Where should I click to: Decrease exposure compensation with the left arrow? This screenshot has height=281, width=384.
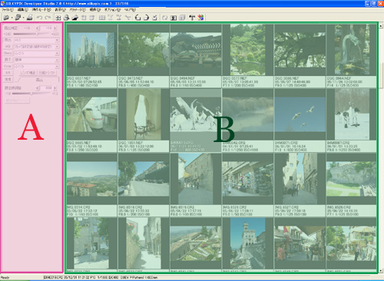click(x=38, y=28)
